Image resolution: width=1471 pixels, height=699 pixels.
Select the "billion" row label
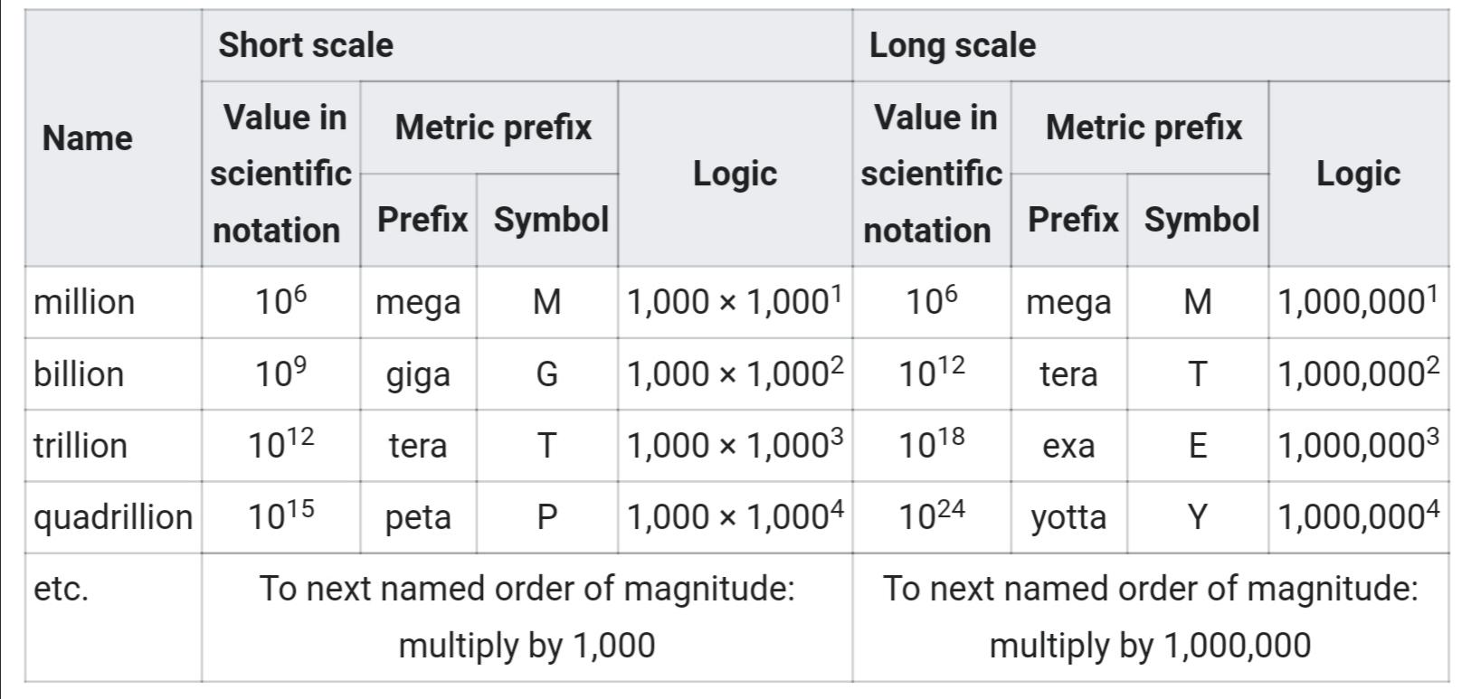point(79,374)
